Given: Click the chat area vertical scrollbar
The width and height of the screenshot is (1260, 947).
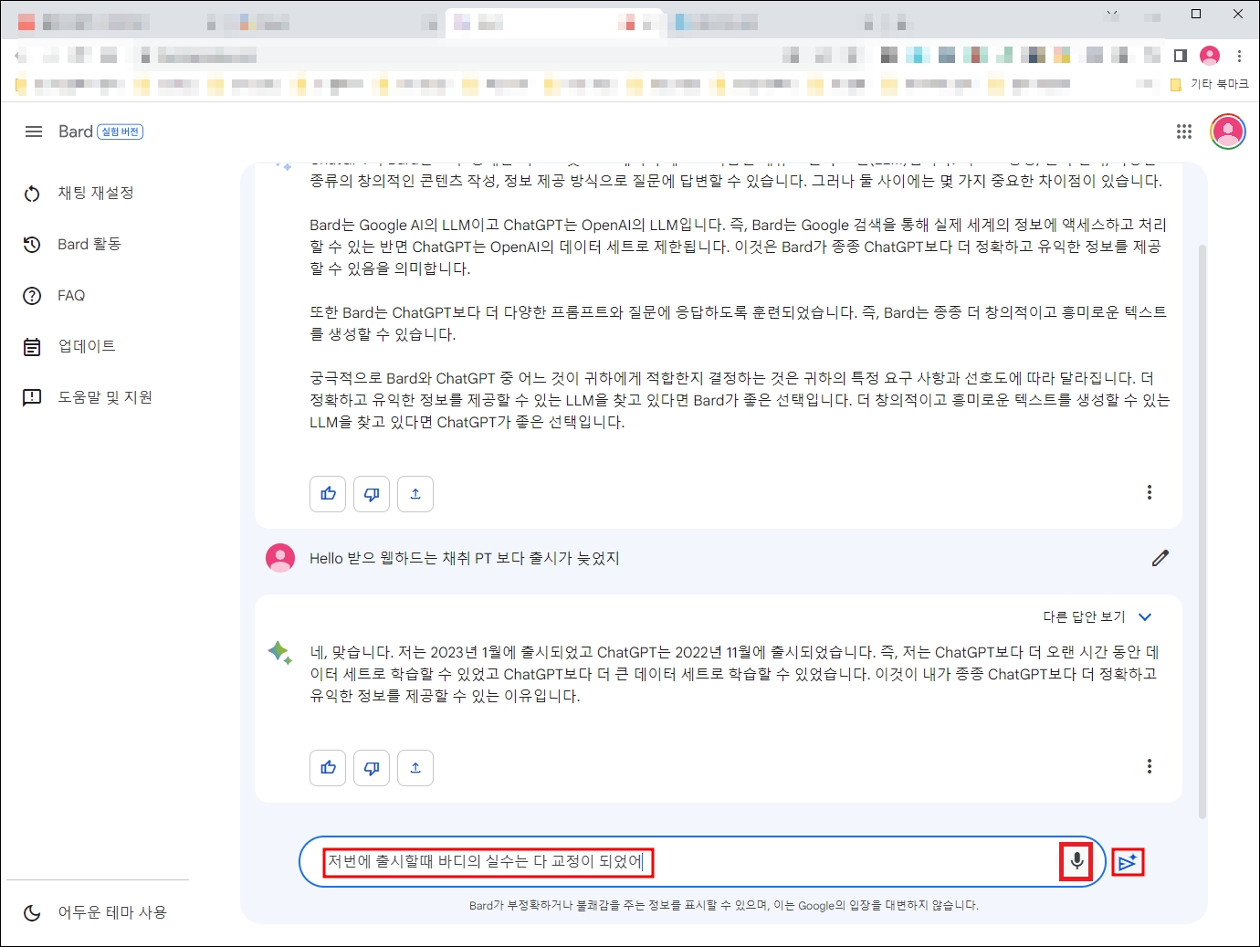Looking at the screenshot, I should click(1202, 531).
